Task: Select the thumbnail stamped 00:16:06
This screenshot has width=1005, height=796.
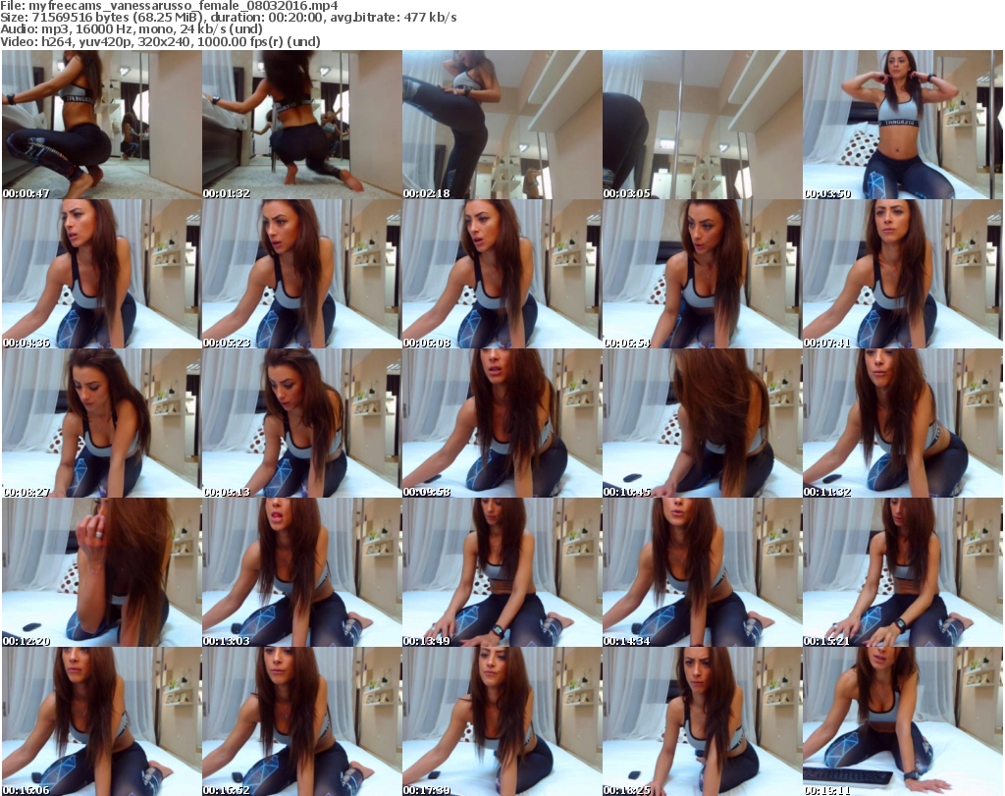Action: (x=101, y=721)
